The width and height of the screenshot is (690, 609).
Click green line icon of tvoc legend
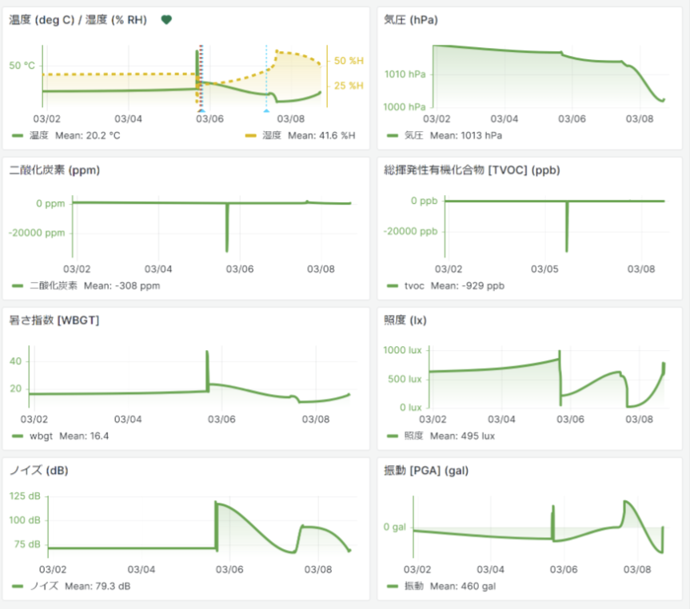tap(392, 285)
